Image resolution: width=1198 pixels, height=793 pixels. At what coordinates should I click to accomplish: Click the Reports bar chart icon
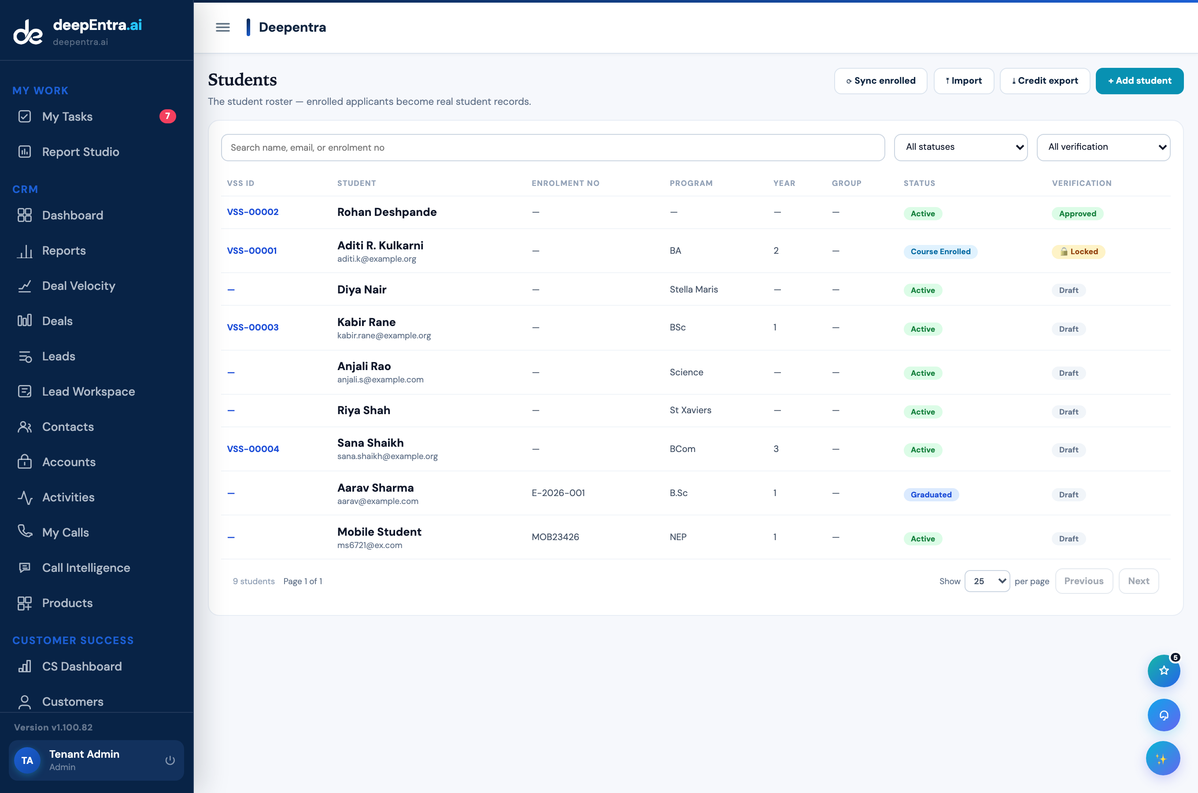tap(25, 251)
